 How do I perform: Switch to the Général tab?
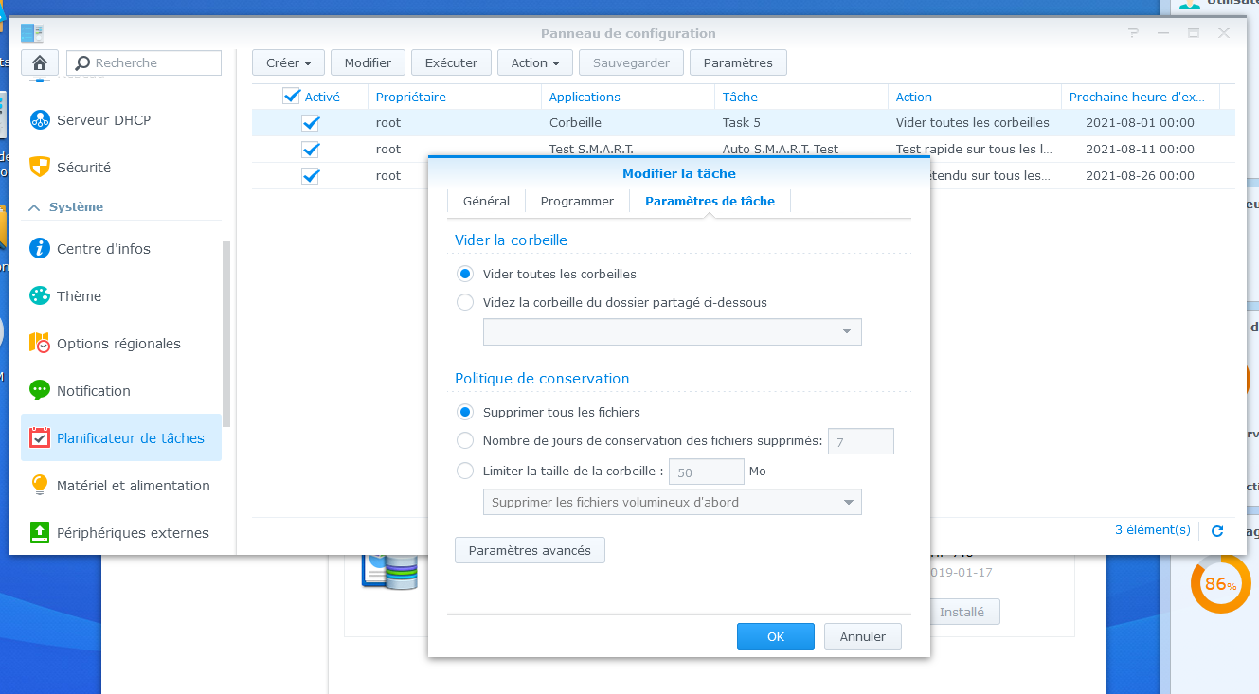(x=486, y=202)
